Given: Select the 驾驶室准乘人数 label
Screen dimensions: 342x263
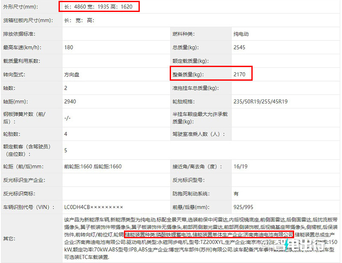Looking at the screenshot, I should [198, 134].
